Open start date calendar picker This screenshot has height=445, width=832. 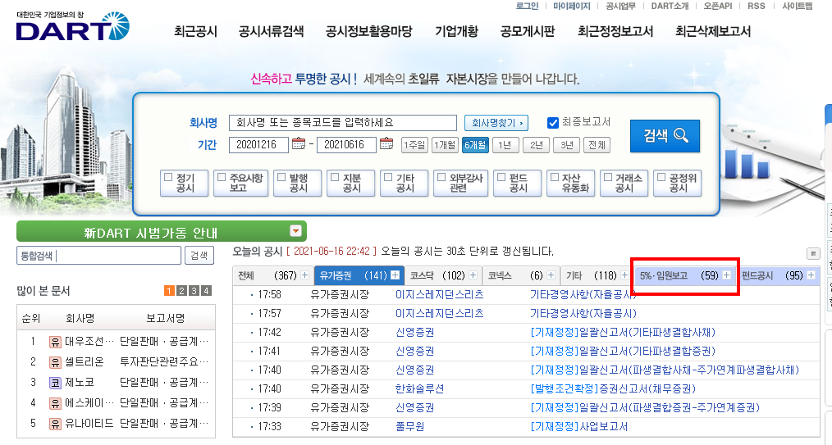click(299, 143)
